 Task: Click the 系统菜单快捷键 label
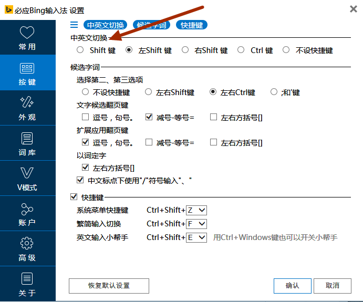pos(102,210)
